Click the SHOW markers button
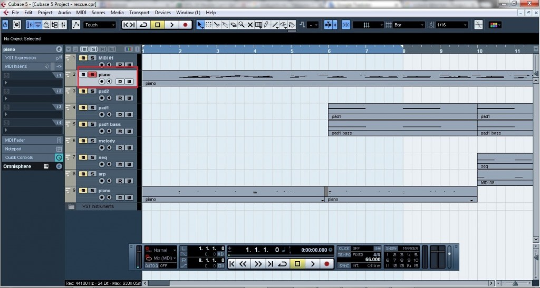 (x=391, y=248)
